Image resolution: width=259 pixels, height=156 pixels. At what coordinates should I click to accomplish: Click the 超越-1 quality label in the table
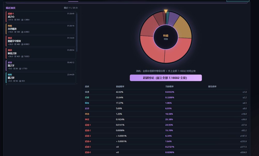click(x=88, y=125)
